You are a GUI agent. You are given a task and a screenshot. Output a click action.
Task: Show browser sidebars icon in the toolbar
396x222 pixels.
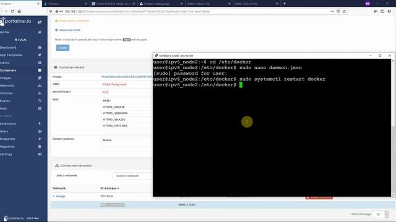coord(382,11)
